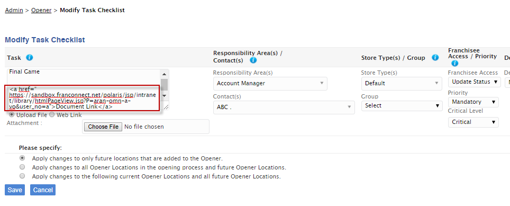The width and height of the screenshot is (510, 206).
Task: Click the task textarea scroll down arrow
Action: (164, 96)
